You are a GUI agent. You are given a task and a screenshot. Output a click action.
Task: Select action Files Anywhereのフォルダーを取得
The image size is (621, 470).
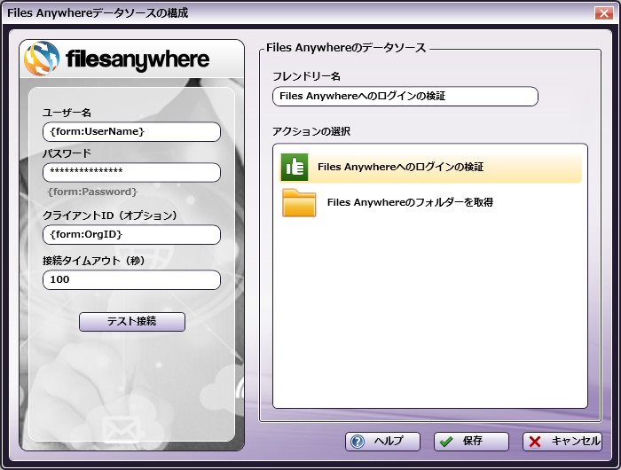pyautogui.click(x=430, y=203)
